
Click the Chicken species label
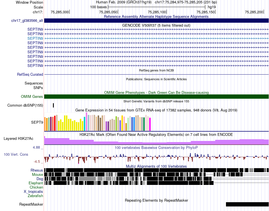click(36, 187)
